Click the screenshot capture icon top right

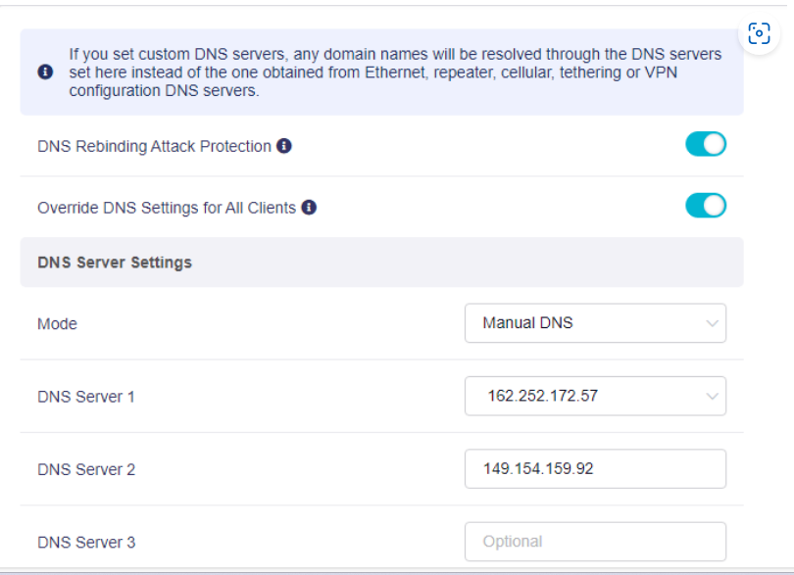pyautogui.click(x=759, y=33)
